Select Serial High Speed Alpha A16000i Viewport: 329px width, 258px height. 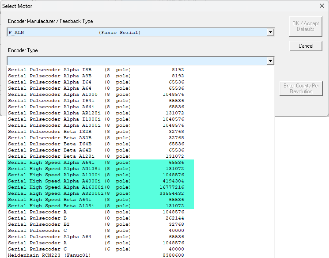141,187
